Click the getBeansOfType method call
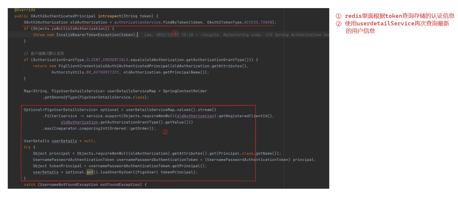 click(x=61, y=97)
